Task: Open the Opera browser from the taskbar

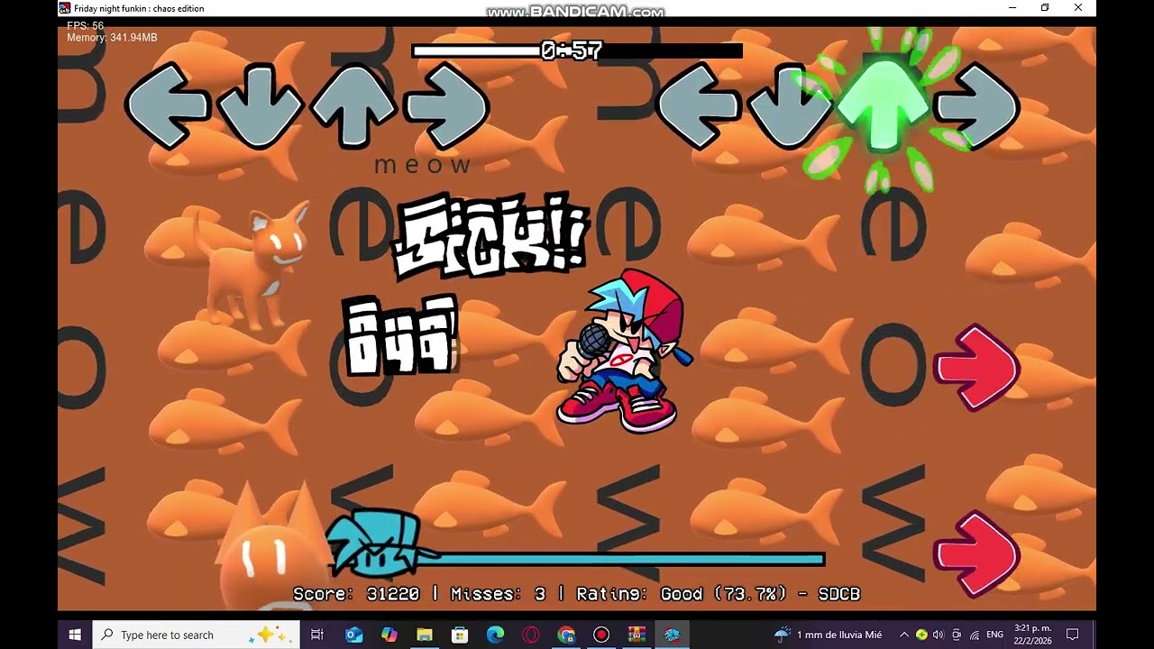Action: pos(530,635)
